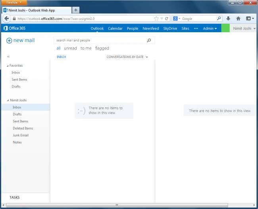Click the horizontal scrollbar right arrow
258x209 pixels.
(x=254, y=205)
